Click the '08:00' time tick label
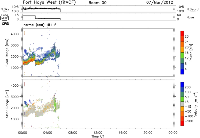The image size is (200, 138). tap(73, 133)
